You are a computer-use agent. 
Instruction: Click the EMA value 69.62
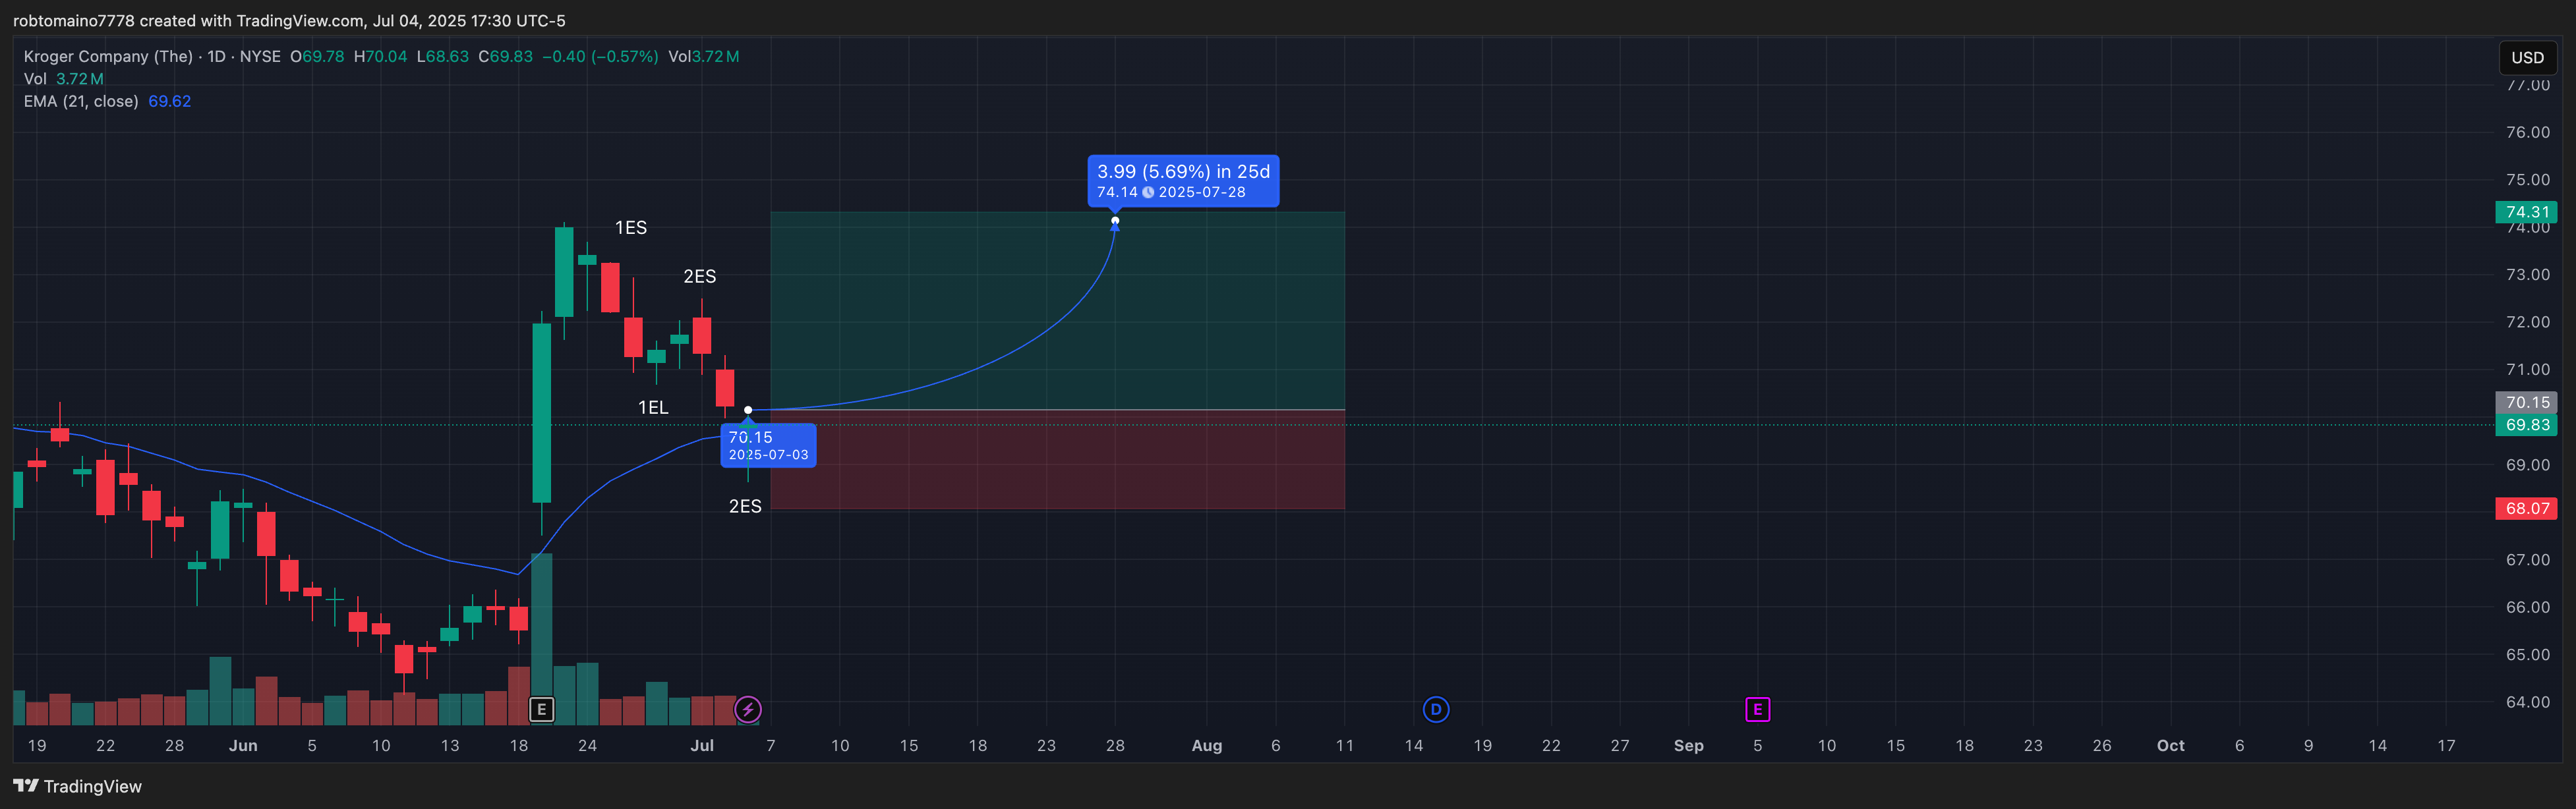(x=169, y=101)
